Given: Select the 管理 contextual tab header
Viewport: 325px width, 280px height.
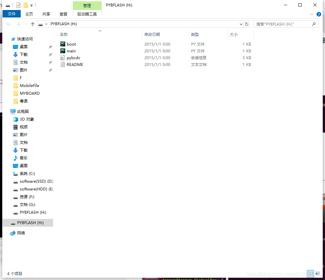Looking at the screenshot, I should pyautogui.click(x=87, y=5).
